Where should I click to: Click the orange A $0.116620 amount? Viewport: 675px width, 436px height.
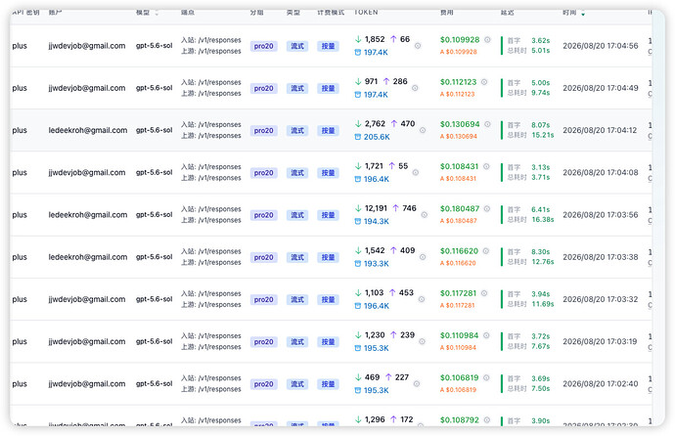click(458, 263)
